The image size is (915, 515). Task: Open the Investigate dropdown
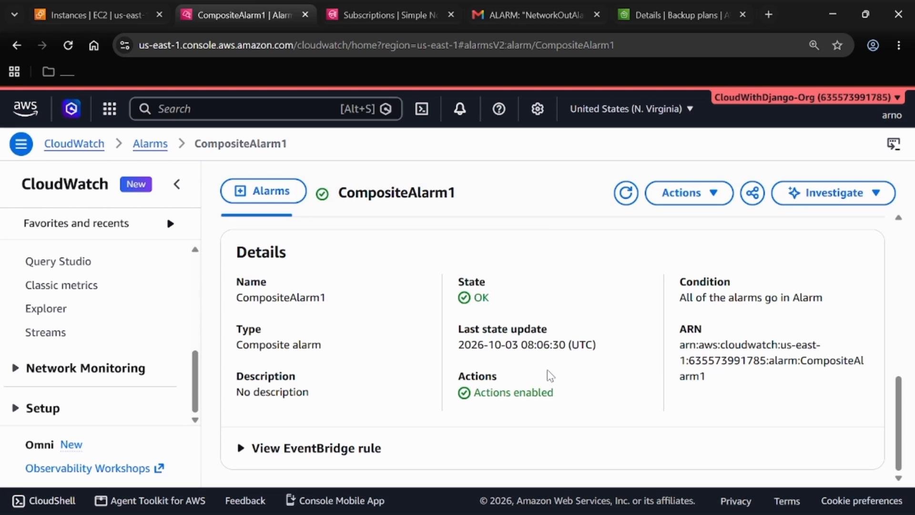[833, 193]
